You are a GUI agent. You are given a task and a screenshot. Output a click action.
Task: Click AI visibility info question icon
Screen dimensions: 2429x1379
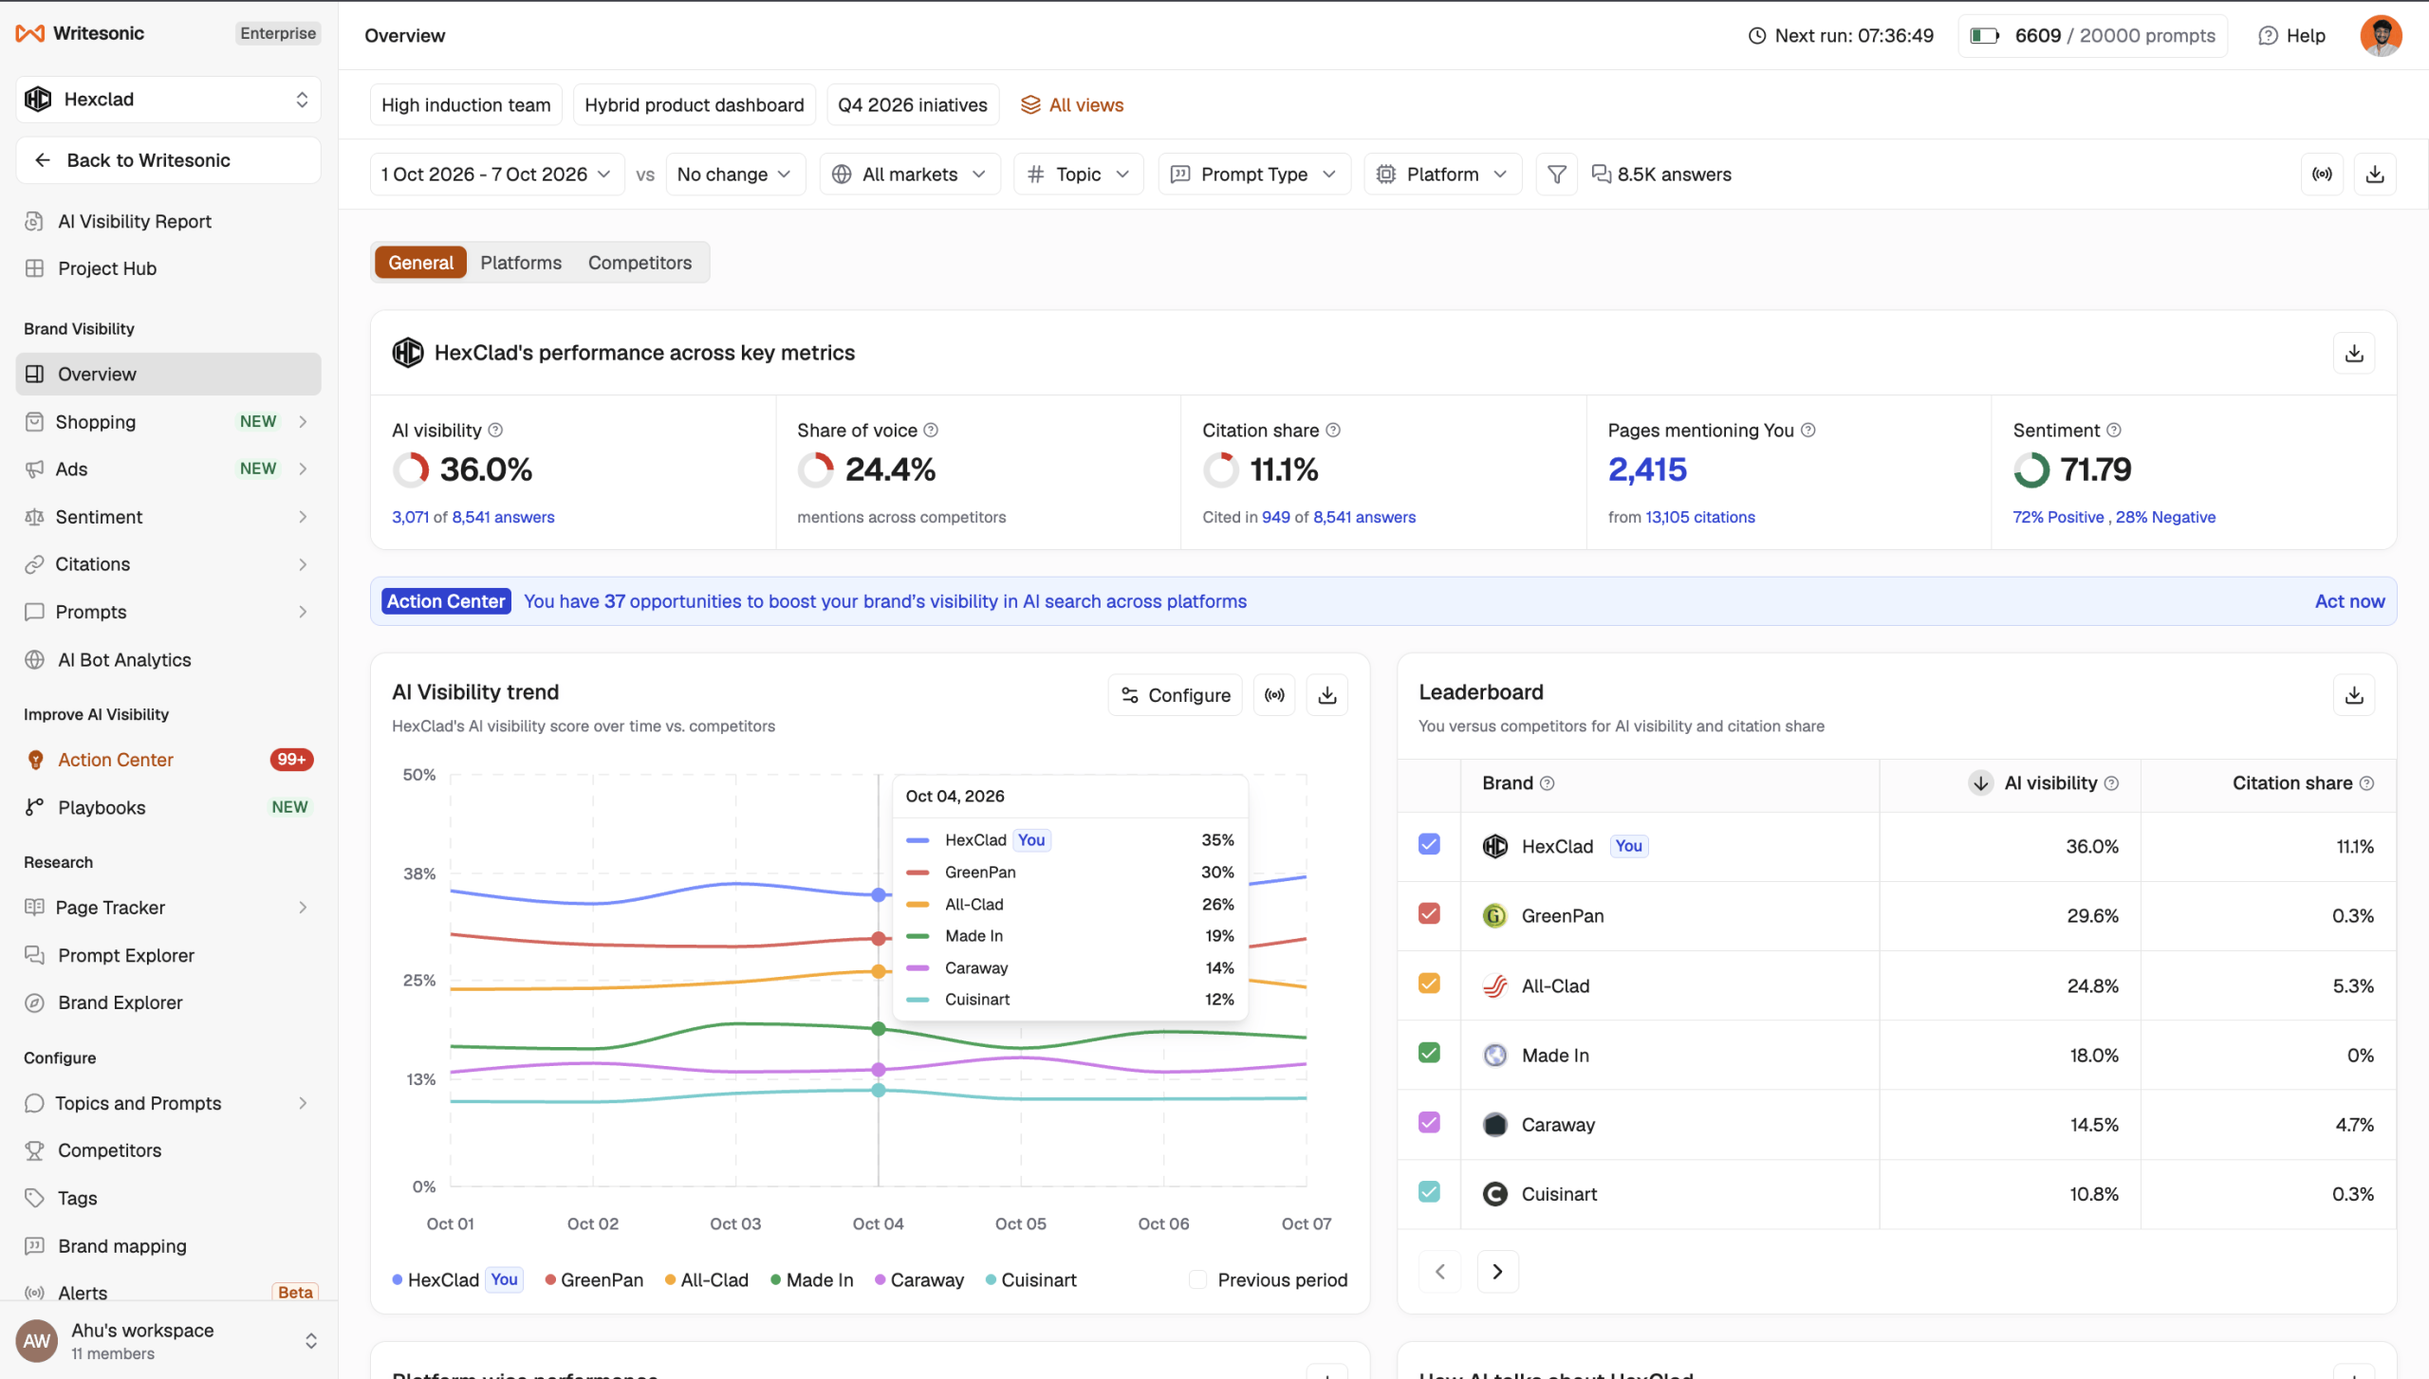coord(495,431)
